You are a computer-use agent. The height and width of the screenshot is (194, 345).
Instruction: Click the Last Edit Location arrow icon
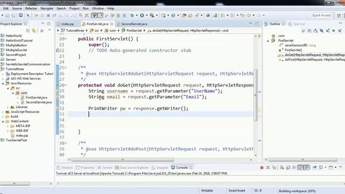[x=243, y=15]
